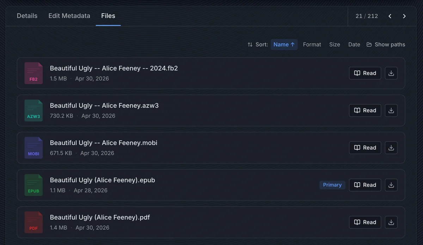Click filename Beautiful Ugly -- Alice Feeney.mobi
This screenshot has height=245, width=423.
104,143
